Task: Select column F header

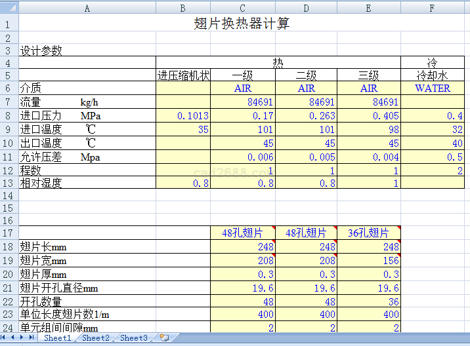Action: [432, 7]
